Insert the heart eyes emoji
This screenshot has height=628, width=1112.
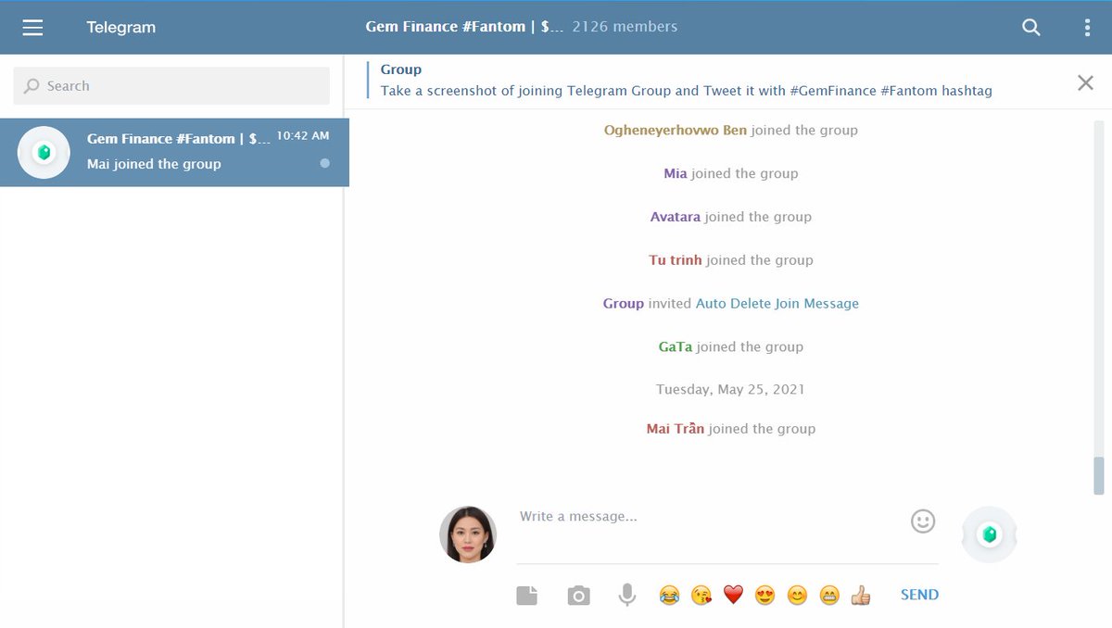[x=764, y=596]
